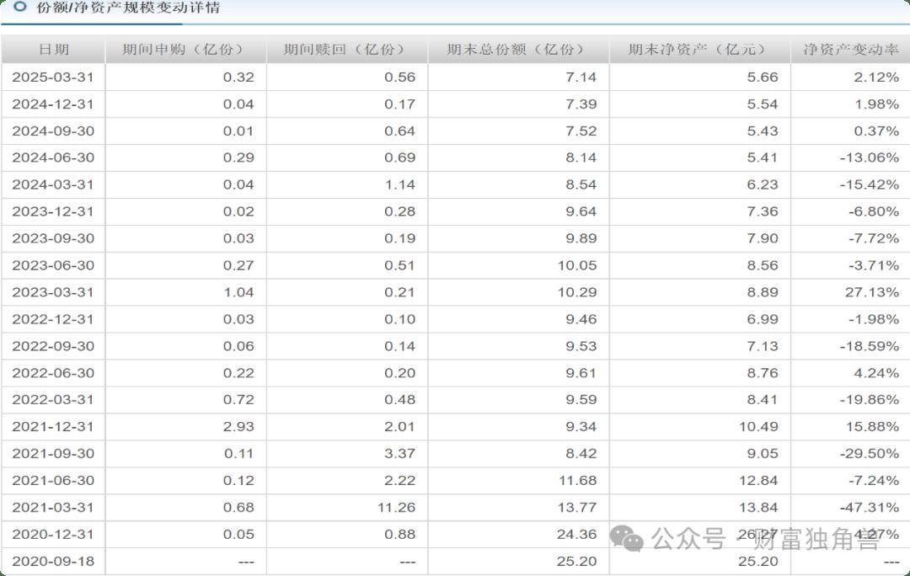Select the date cell 2023-12-31
Screen dimensions: 910x576
click(x=53, y=211)
